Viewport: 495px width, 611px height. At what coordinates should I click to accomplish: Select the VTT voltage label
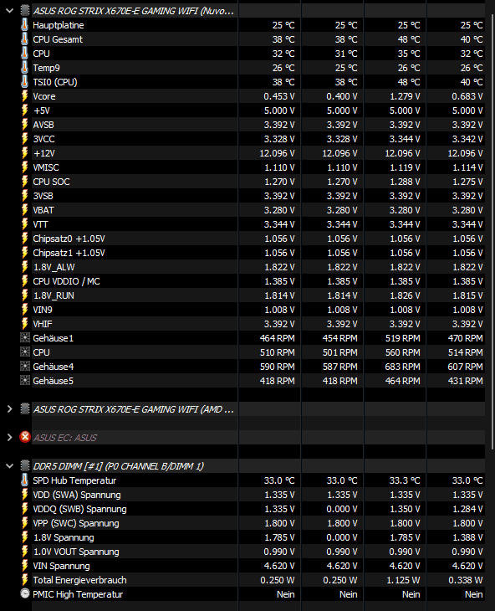point(40,224)
